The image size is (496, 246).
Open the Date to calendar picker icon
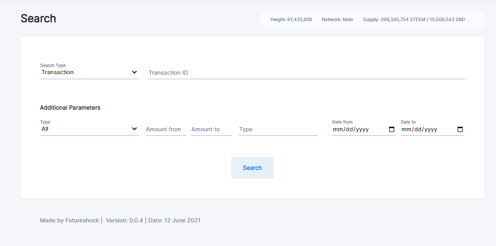pyautogui.click(x=460, y=129)
